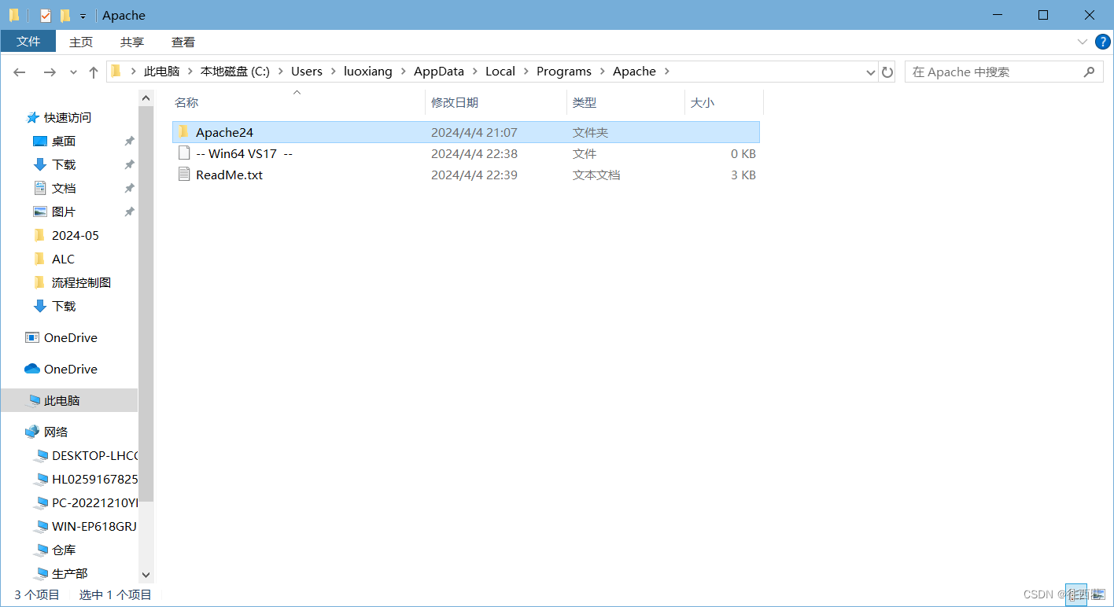The width and height of the screenshot is (1114, 607).
Task: Open network computer DESKTOP-LHC
Action: pyautogui.click(x=94, y=455)
